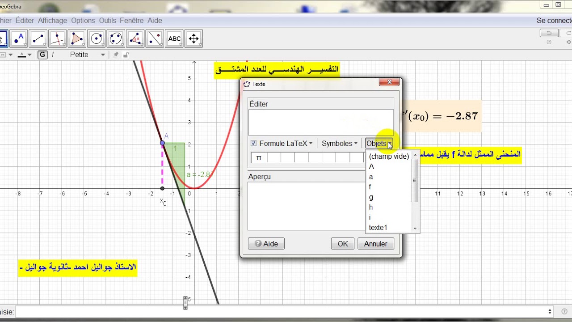Click the Arabic title text label
Viewport: 572px width, 322px height.
277,70
